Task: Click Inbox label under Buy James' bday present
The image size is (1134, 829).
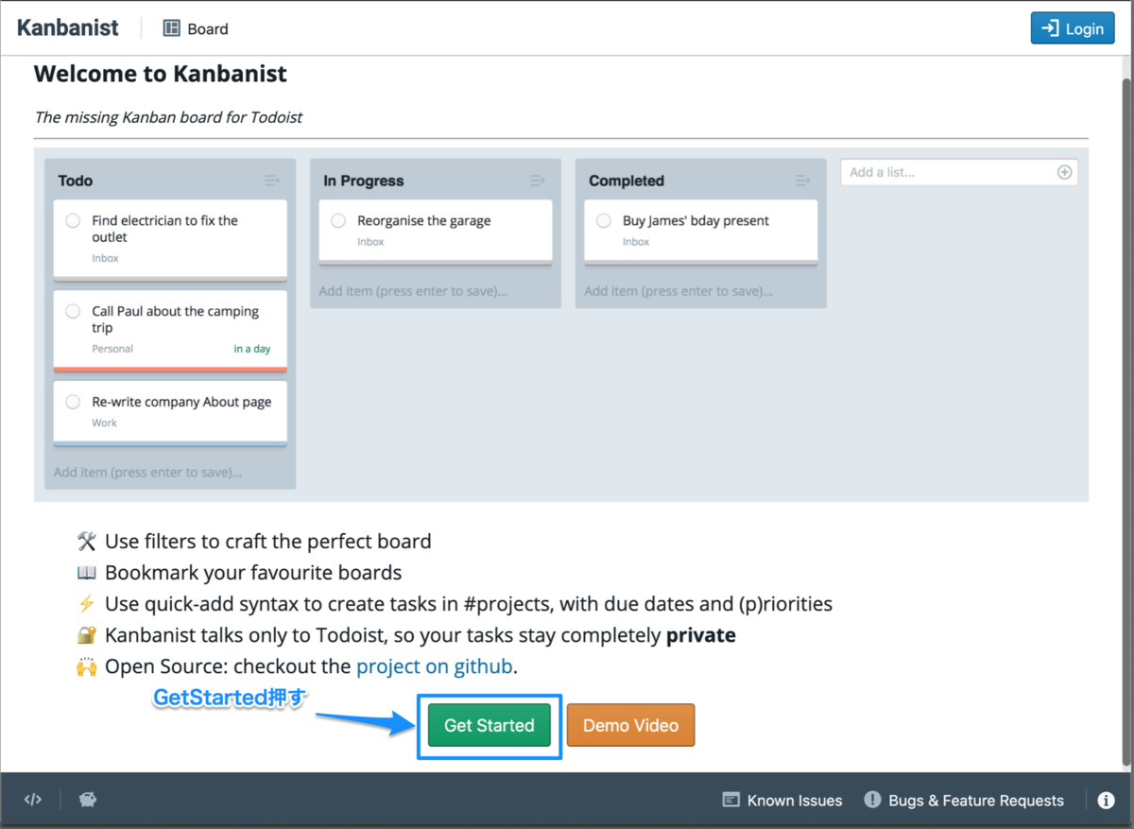Action: click(636, 242)
